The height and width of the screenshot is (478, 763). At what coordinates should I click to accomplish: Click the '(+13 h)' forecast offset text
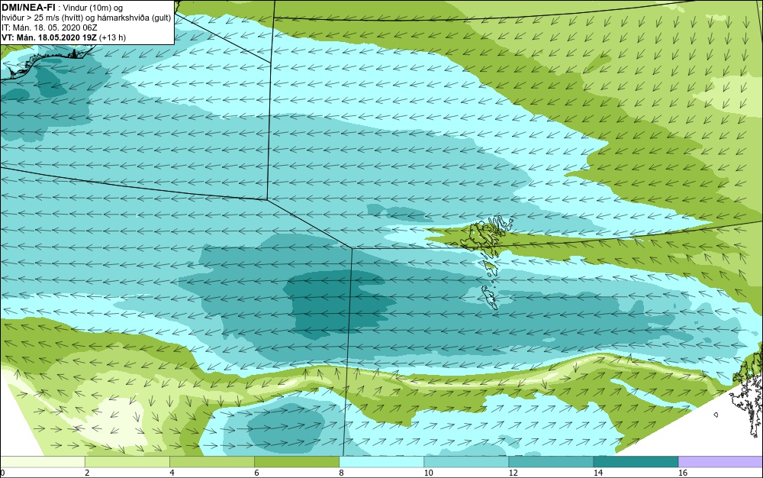coord(112,37)
